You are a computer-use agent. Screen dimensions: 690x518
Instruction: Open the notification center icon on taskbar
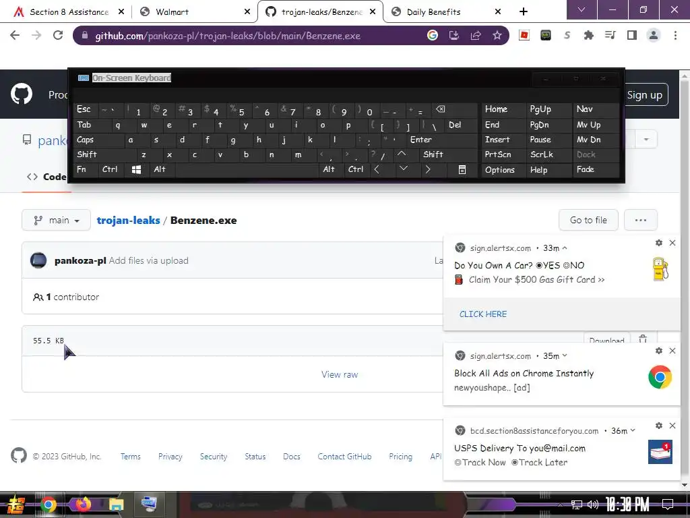point(668,505)
